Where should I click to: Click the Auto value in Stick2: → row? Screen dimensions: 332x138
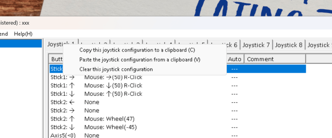click(234, 110)
